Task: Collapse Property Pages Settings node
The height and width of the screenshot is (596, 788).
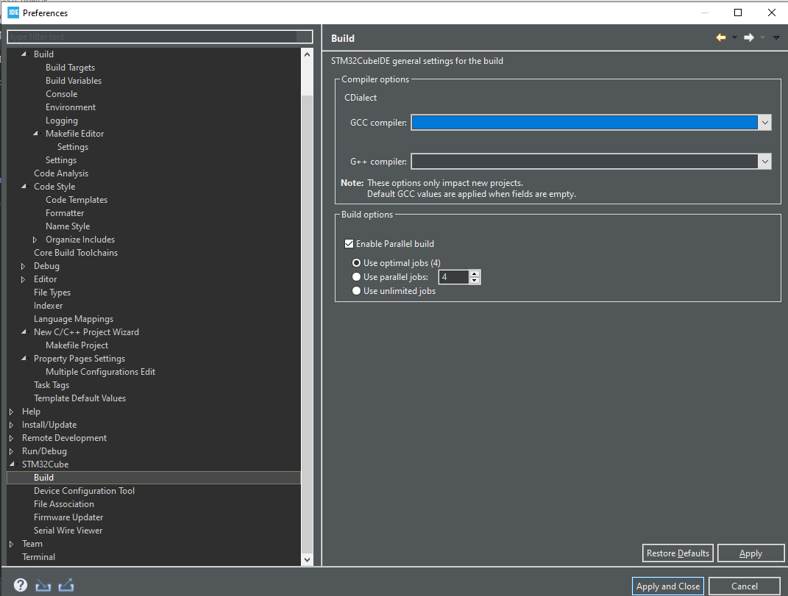Action: (24, 359)
